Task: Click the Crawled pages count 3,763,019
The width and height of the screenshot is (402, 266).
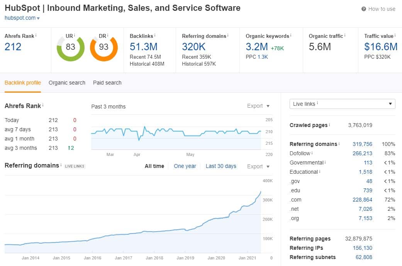Action: point(360,125)
